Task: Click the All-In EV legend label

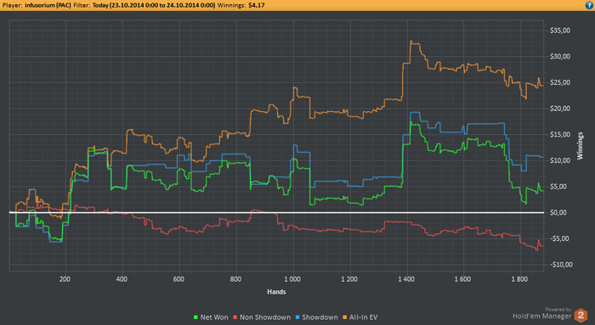Action: [x=364, y=317]
